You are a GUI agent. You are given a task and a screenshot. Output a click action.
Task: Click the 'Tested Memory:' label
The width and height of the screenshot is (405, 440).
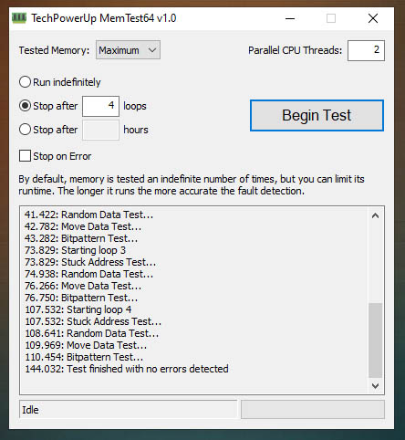pos(54,50)
